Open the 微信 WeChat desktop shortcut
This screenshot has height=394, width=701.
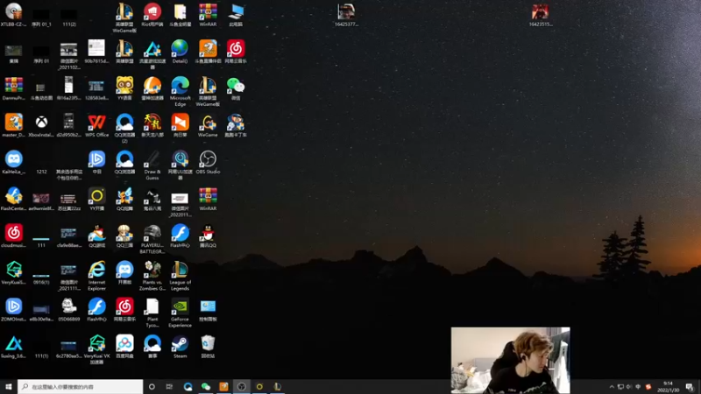236,88
